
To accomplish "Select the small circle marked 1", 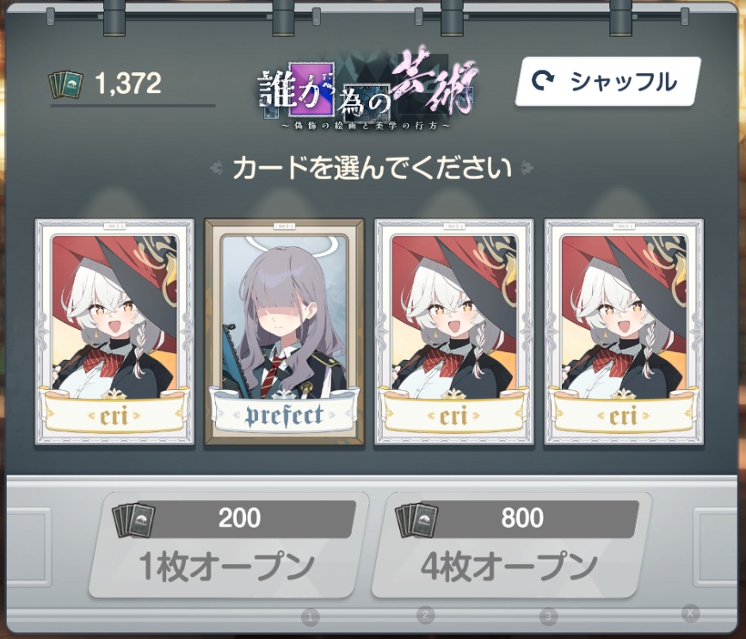I will [x=311, y=617].
